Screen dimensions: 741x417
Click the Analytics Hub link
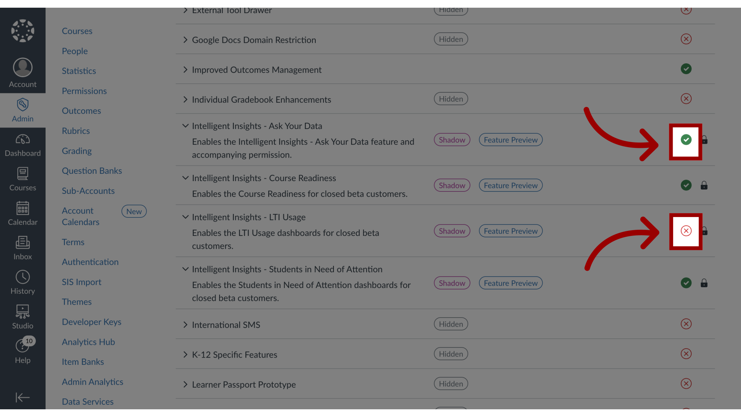click(x=88, y=342)
